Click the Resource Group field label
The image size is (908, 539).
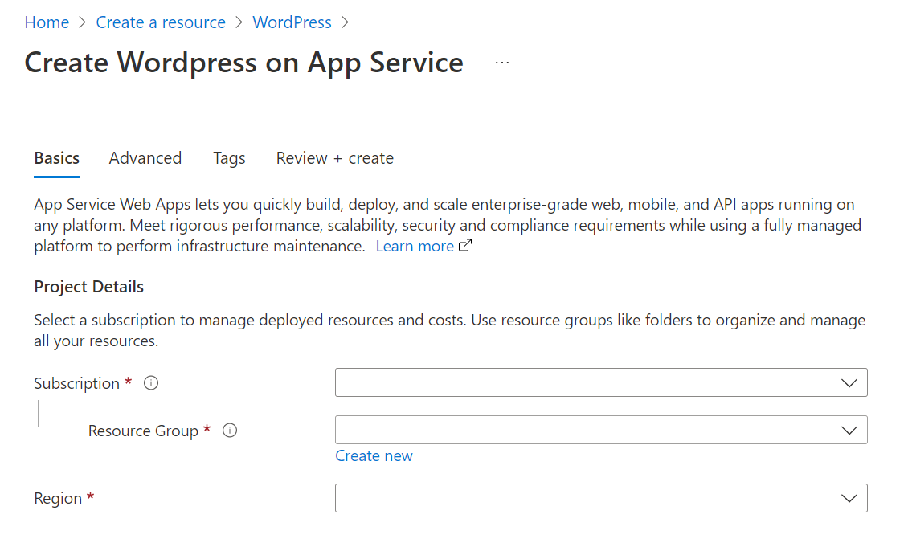tap(143, 431)
